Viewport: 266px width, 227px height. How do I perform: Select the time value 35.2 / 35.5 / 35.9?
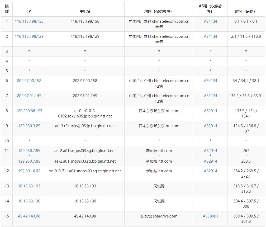246,96
